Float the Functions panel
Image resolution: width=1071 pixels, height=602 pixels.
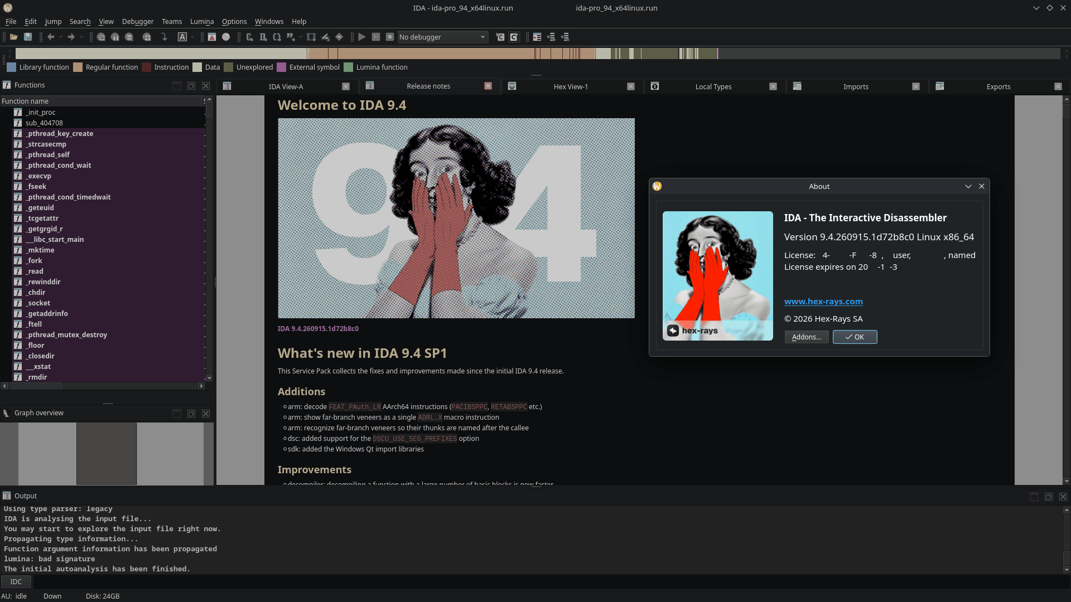(x=191, y=86)
